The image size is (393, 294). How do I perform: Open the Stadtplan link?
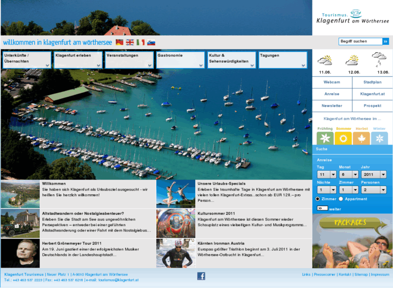[372, 83]
